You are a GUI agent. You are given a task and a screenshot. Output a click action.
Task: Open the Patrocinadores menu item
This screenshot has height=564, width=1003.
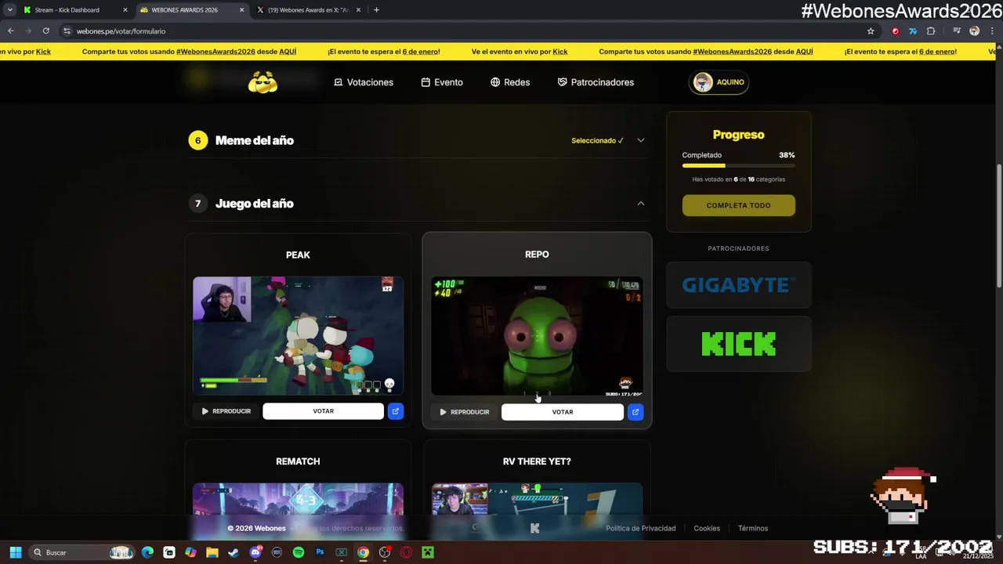596,82
